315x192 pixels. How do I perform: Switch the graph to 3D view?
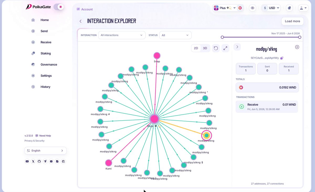[205, 48]
